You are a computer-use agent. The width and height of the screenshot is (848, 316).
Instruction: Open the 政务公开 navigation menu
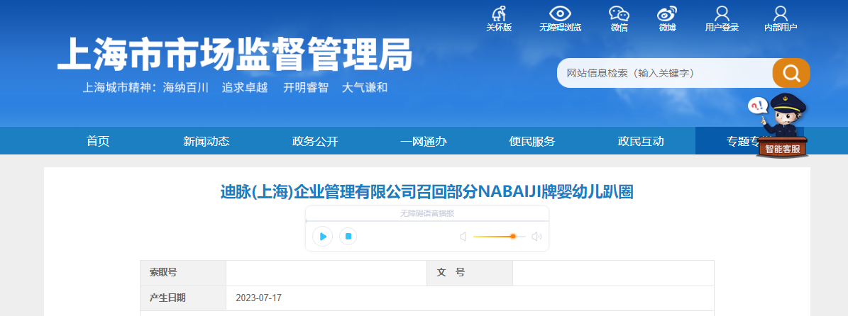click(x=315, y=142)
